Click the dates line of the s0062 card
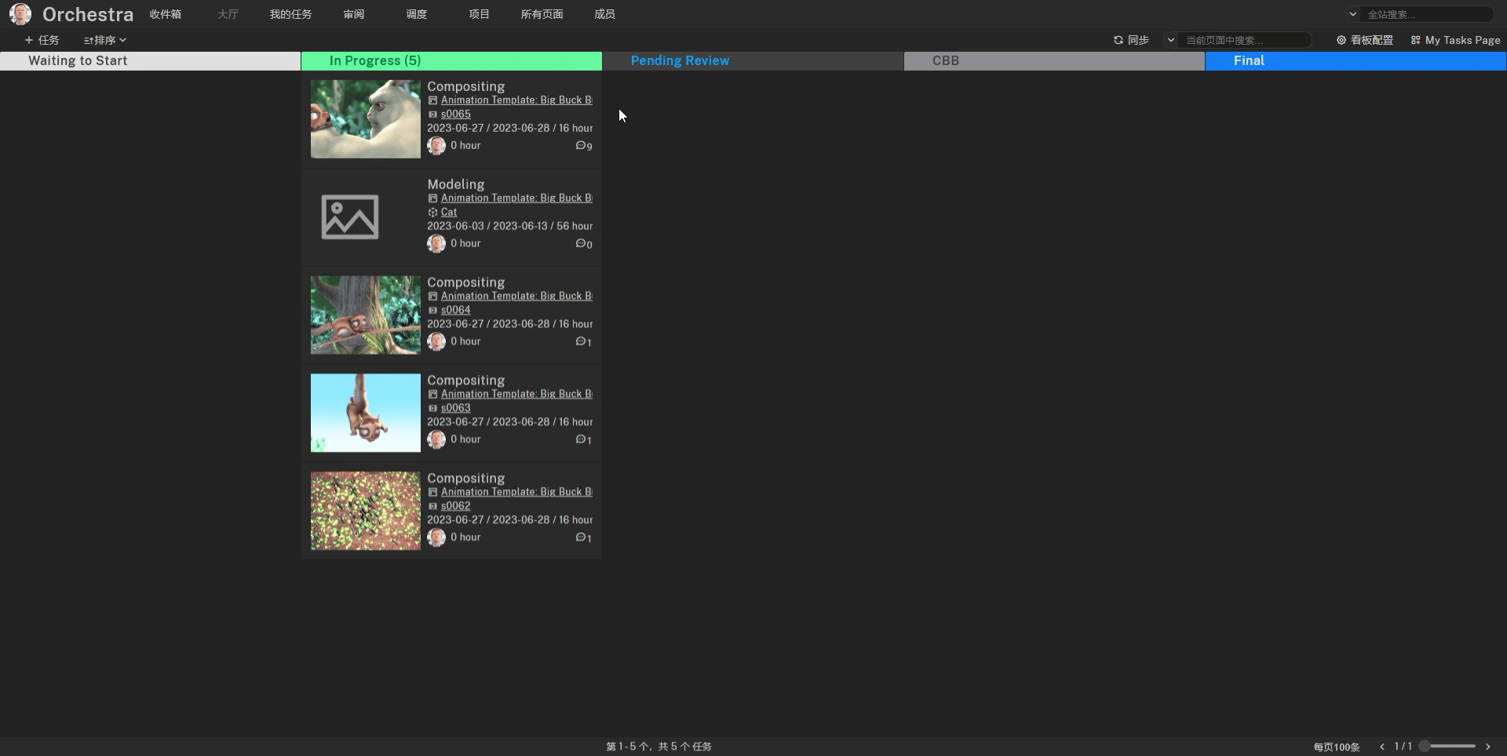Viewport: 1507px width, 756px height. [x=510, y=520]
